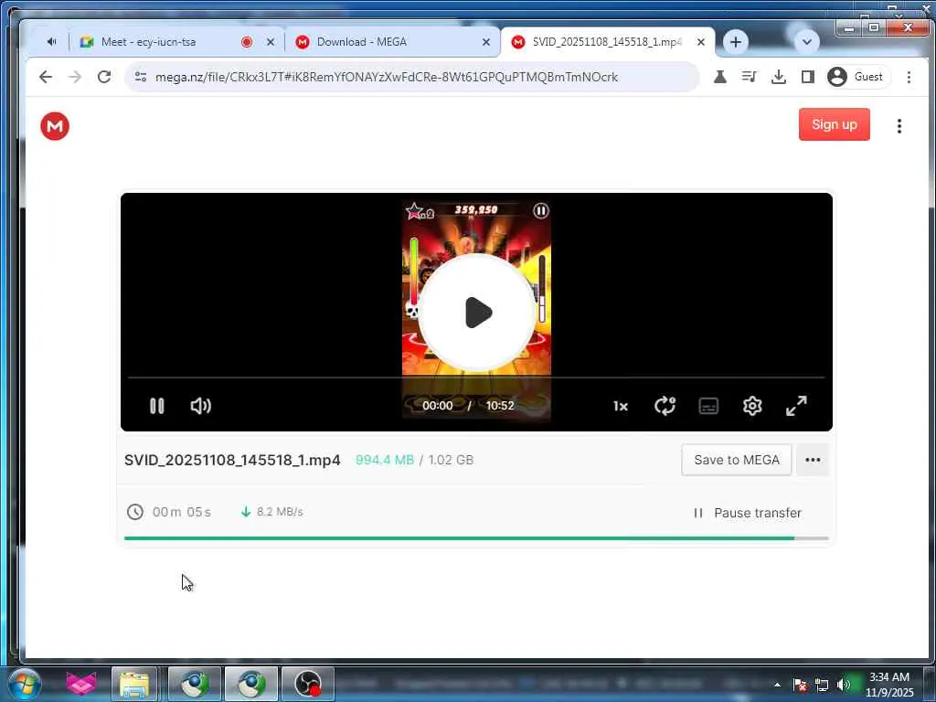This screenshot has height=702, width=936.
Task: Pause the video using player pause icon
Action: [x=156, y=406]
